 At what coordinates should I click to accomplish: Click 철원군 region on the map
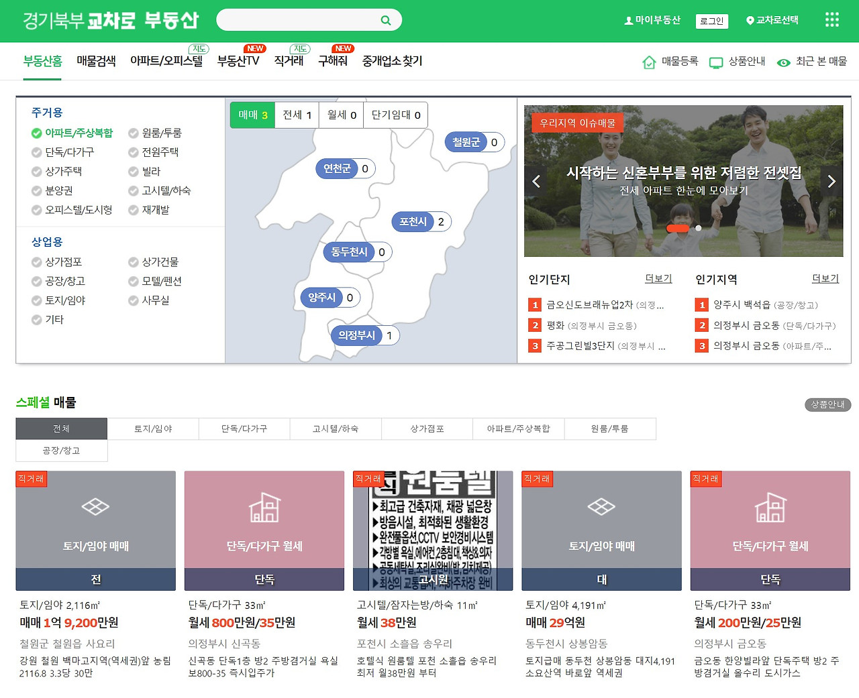[474, 142]
